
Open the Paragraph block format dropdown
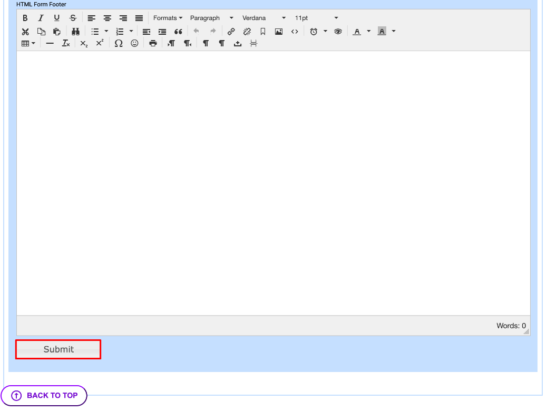211,18
